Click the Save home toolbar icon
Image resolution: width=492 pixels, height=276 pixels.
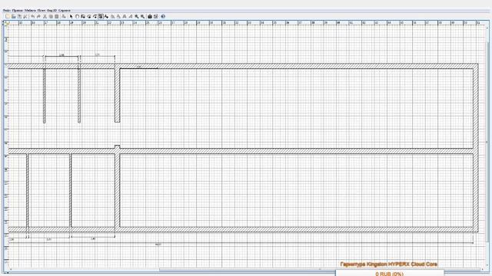click(x=19, y=16)
